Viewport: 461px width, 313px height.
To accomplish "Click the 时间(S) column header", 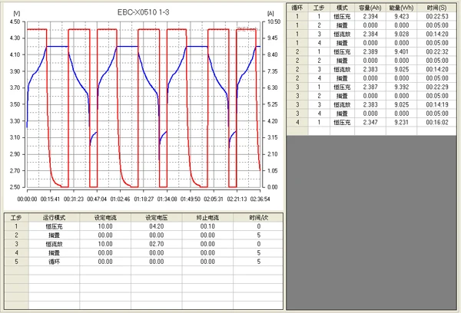I will click(437, 8).
